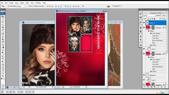This screenshot has width=169, height=95.
Task: Hide Rectangle 1 layer visibility
Action: click(144, 75)
